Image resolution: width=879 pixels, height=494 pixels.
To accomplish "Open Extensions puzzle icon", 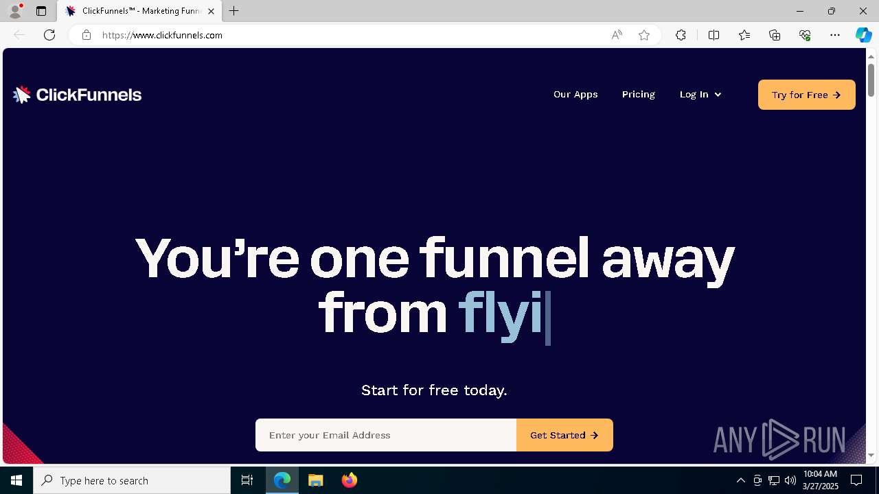I will [681, 35].
